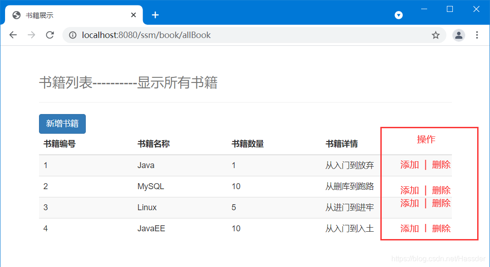Minimize the browser window
Image resolution: width=490 pixels, height=267 pixels.
coord(424,9)
